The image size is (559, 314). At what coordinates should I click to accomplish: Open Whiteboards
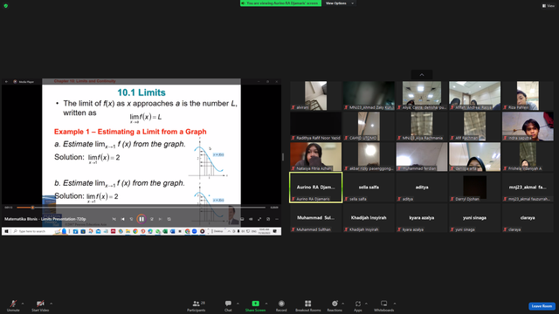tap(384, 305)
